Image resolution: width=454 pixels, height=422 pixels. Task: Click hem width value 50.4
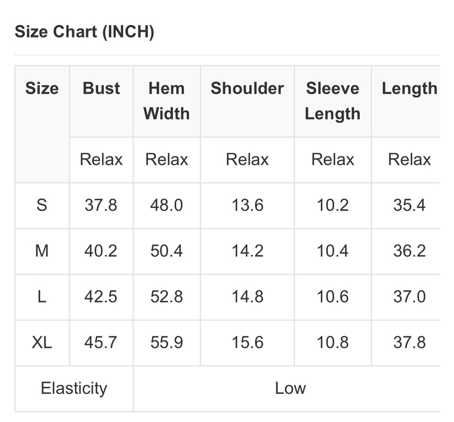coord(166,251)
